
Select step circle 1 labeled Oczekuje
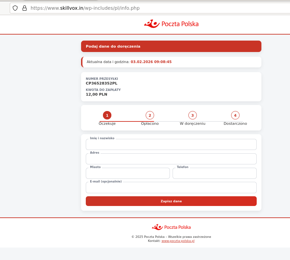[x=107, y=115]
